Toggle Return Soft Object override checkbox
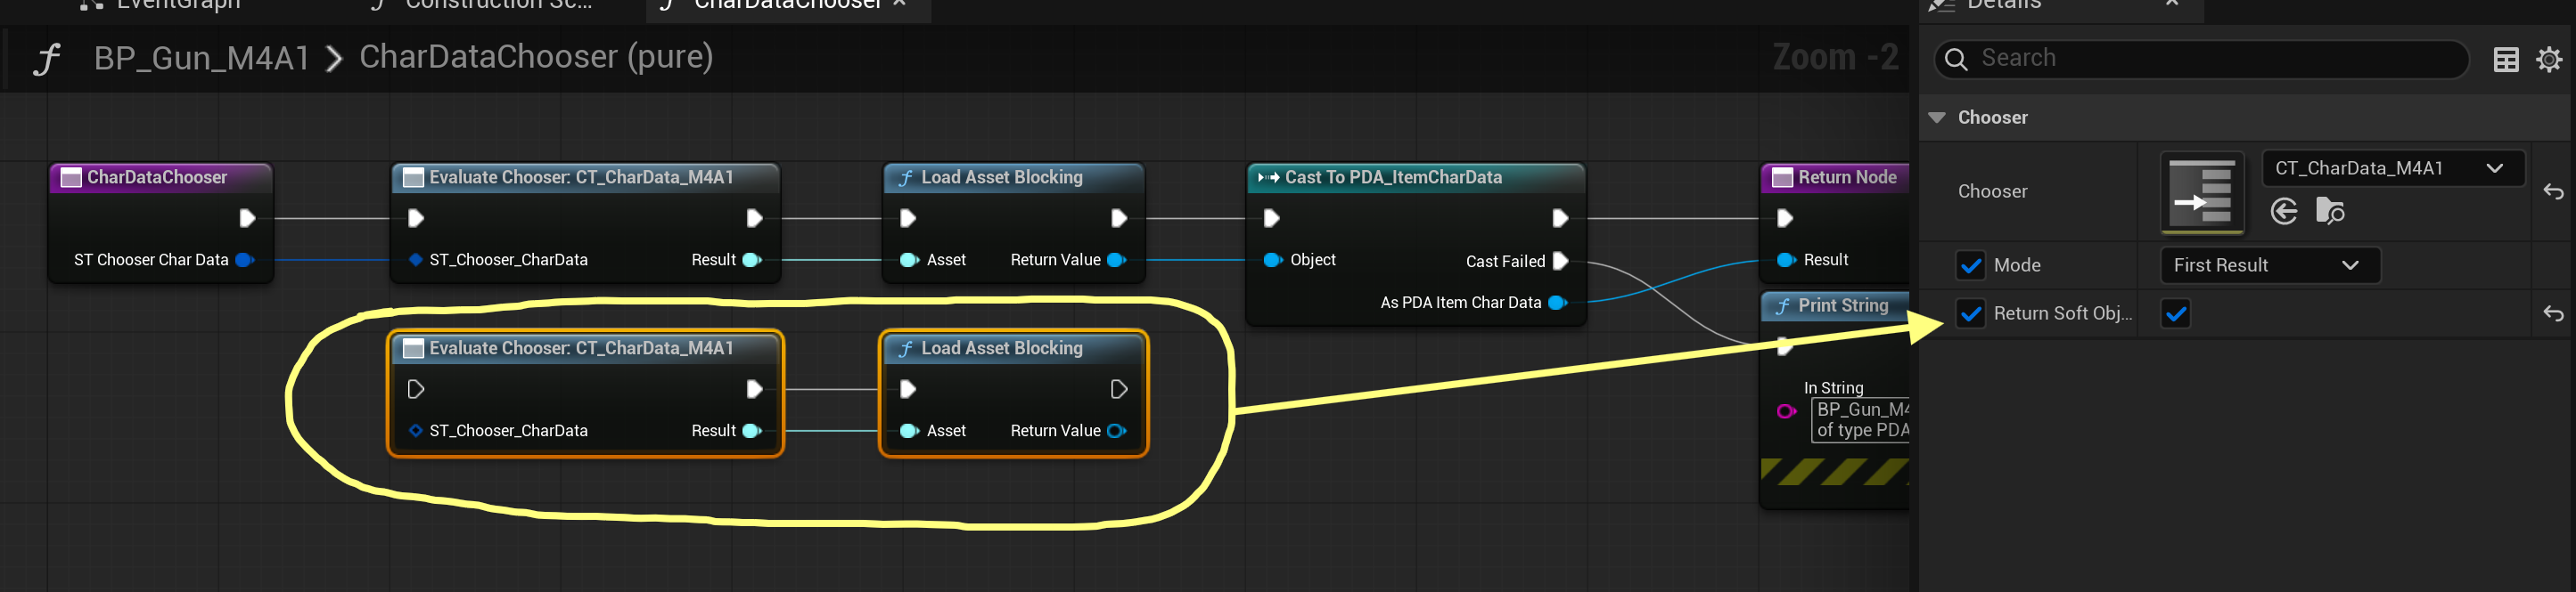 (1970, 314)
